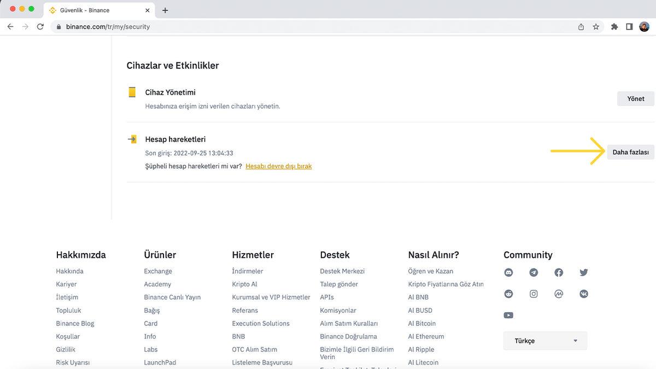Open the Hesabı devre dışı bırak link
656x369 pixels.
click(279, 166)
